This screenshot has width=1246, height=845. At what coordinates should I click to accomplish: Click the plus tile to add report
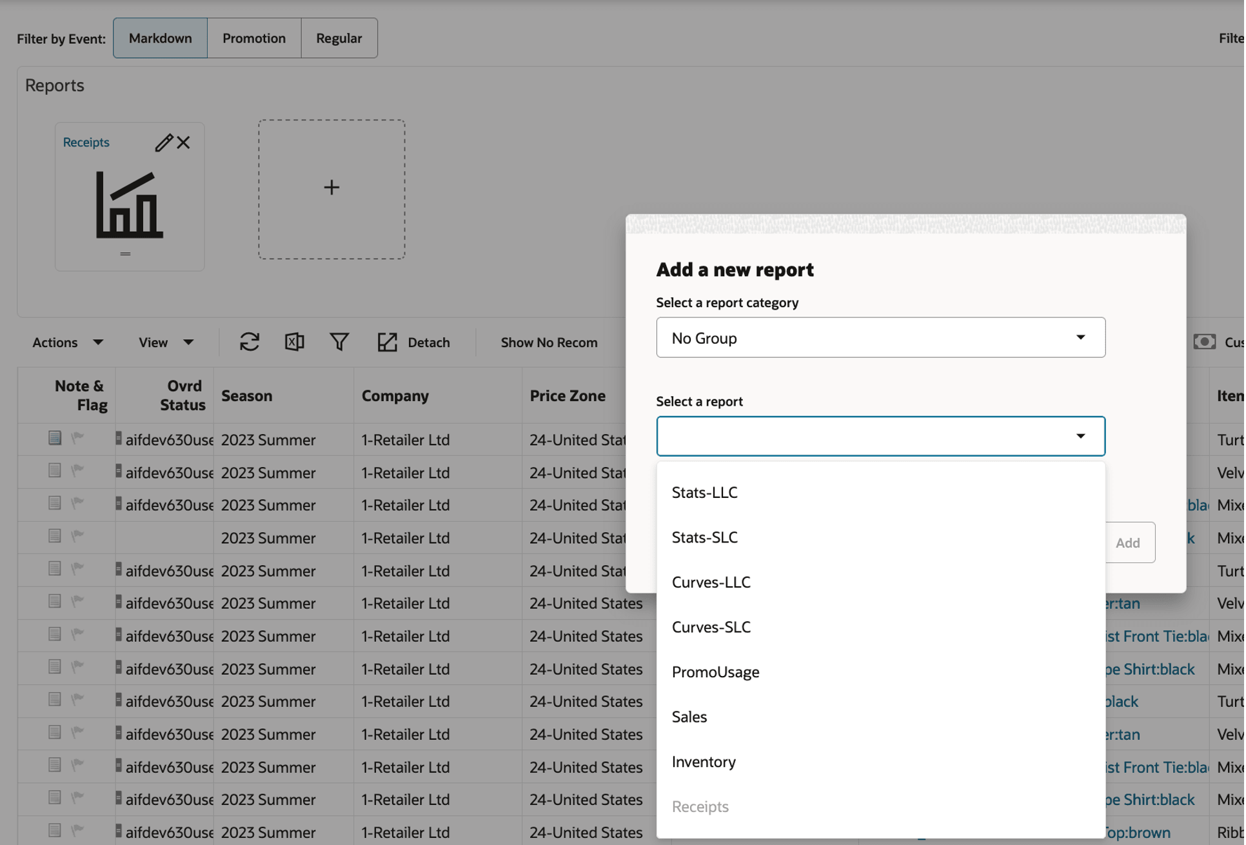point(331,188)
